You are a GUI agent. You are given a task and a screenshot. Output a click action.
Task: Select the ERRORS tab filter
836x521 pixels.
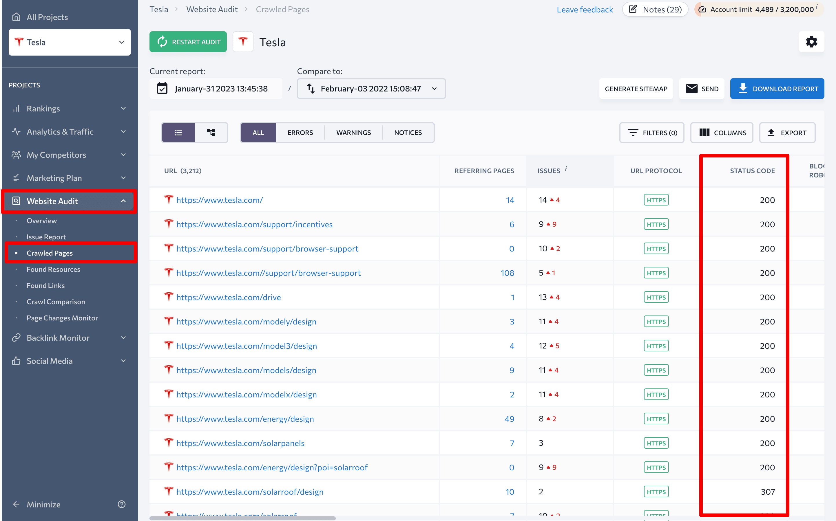coord(300,132)
